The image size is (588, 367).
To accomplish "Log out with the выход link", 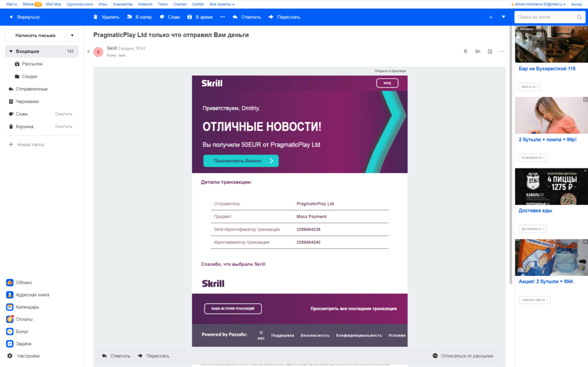I will (x=576, y=4).
